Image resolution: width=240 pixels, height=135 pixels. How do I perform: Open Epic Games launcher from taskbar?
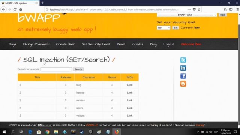tap(91, 132)
